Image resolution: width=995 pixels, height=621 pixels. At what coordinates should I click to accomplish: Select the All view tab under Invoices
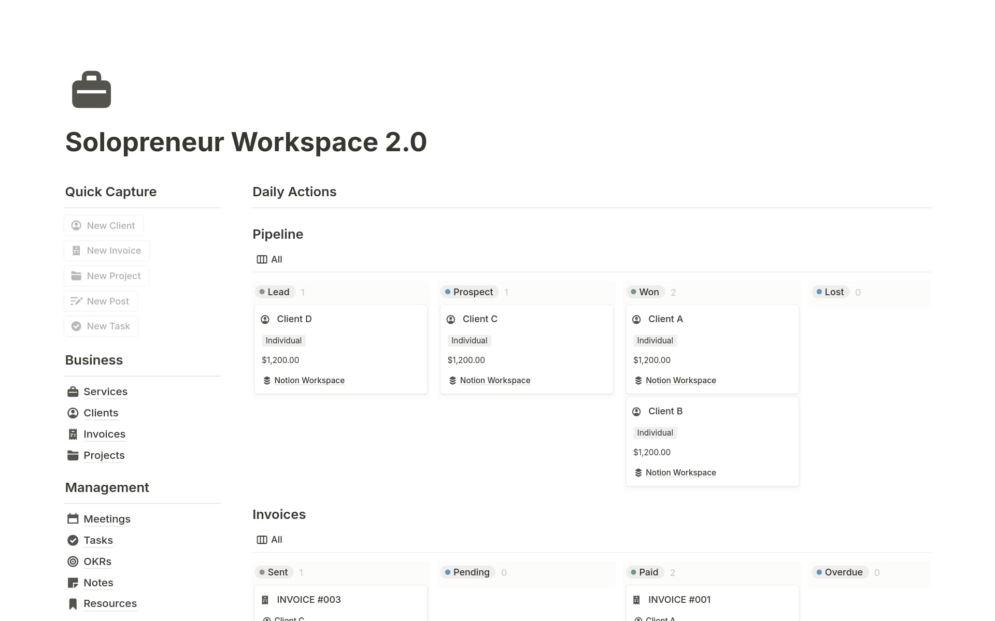click(x=269, y=540)
